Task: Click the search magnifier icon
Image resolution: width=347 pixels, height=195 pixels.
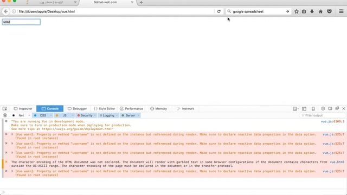Action: coord(229,11)
